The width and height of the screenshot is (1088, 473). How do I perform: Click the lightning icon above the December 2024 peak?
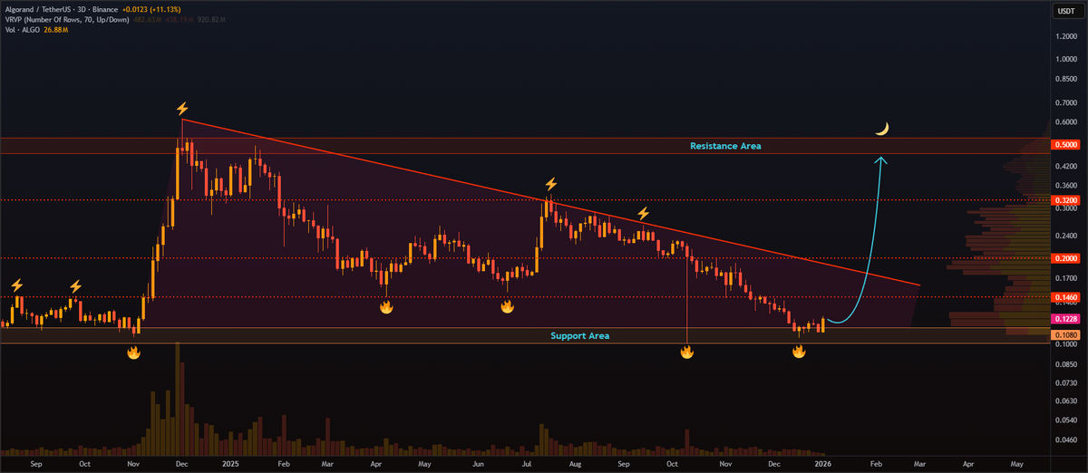(x=182, y=109)
